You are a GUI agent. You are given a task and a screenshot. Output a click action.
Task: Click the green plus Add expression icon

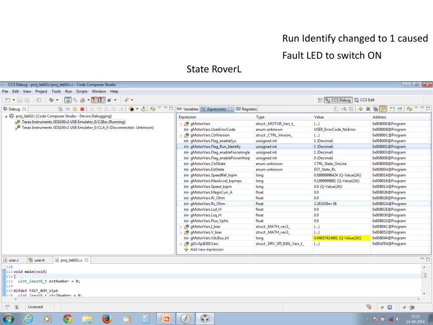pos(361,109)
